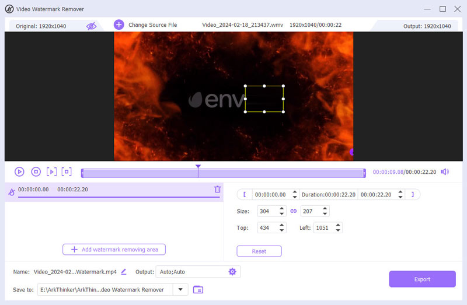Click the Duration:00:00:22.20 label
Screen dimensions: 467x305
click(x=329, y=195)
